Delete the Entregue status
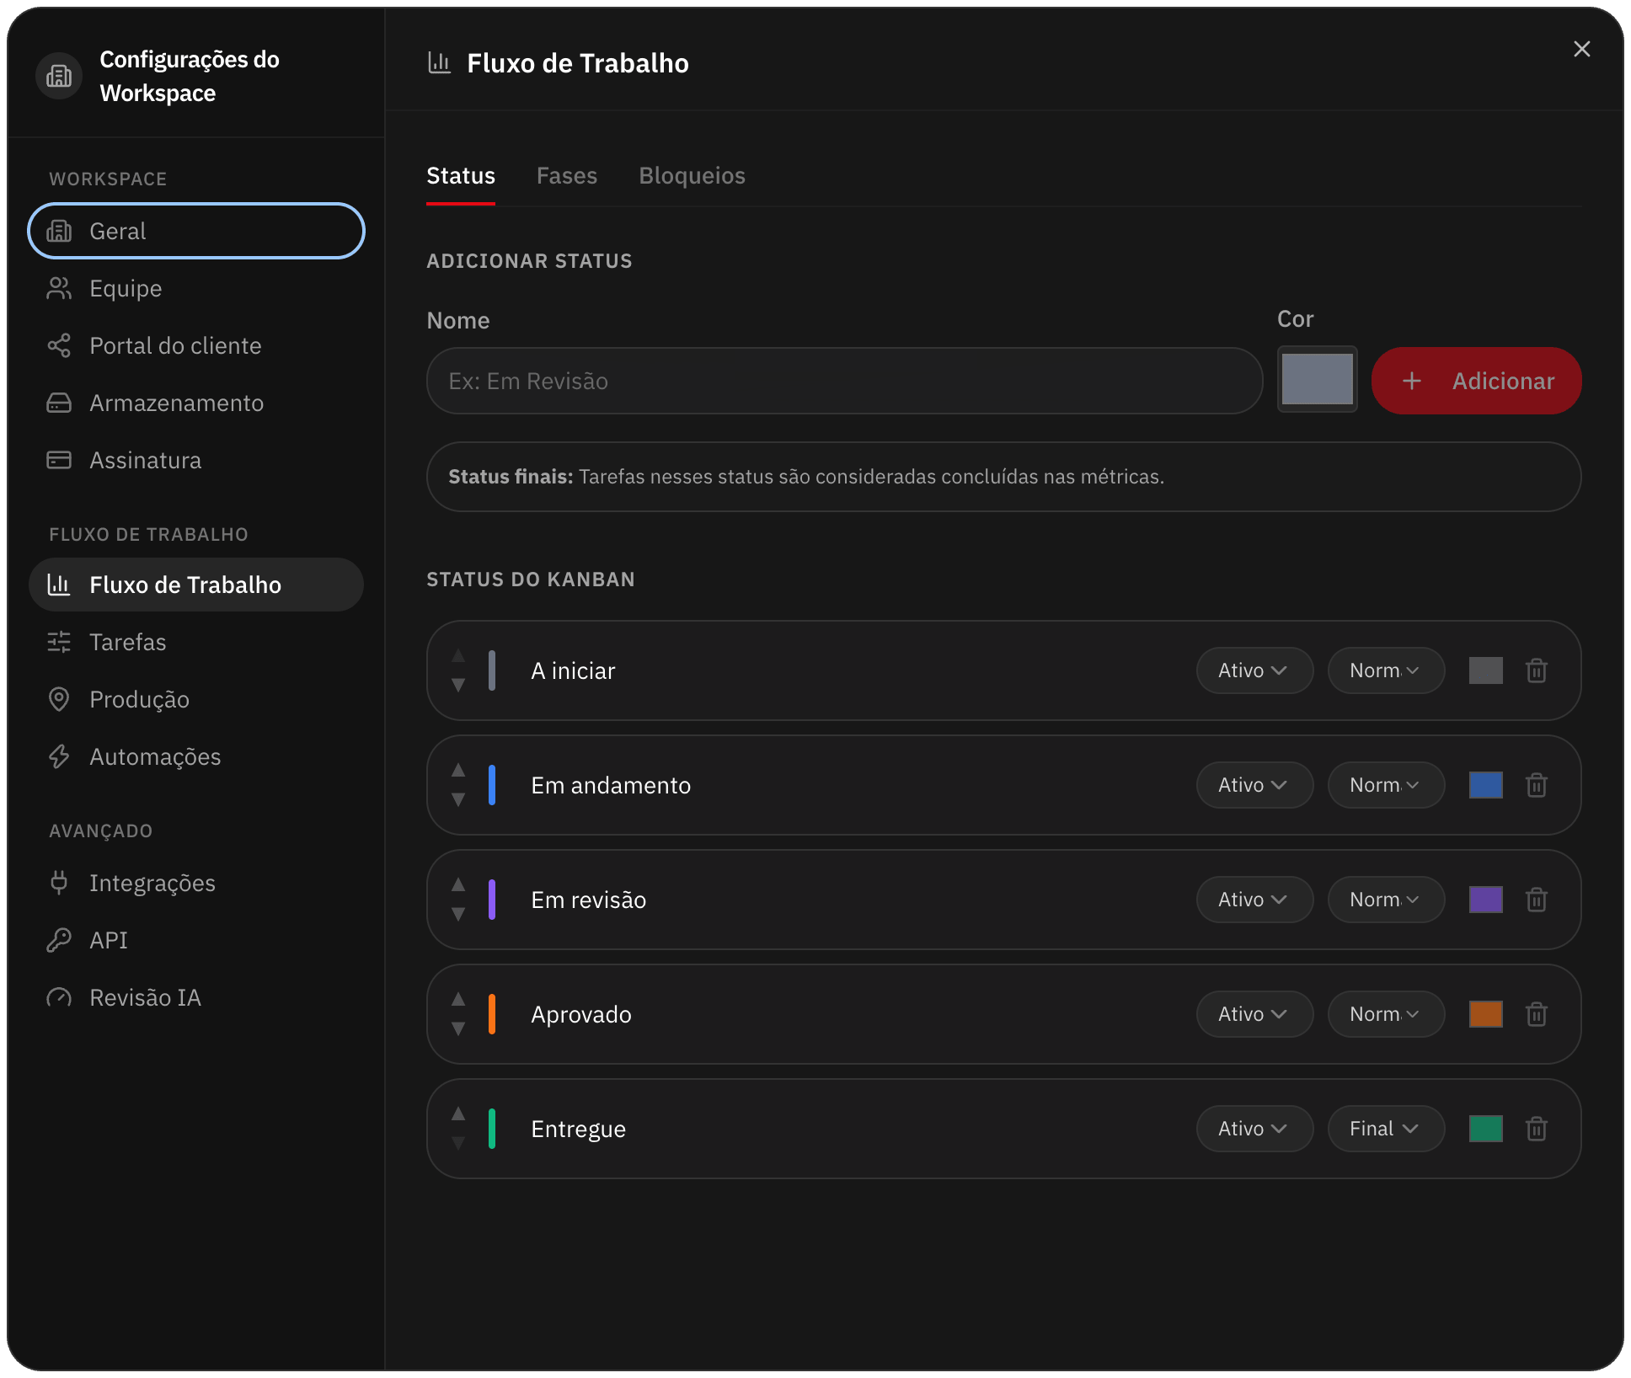Viewport: 1631px width, 1378px height. coord(1536,1129)
